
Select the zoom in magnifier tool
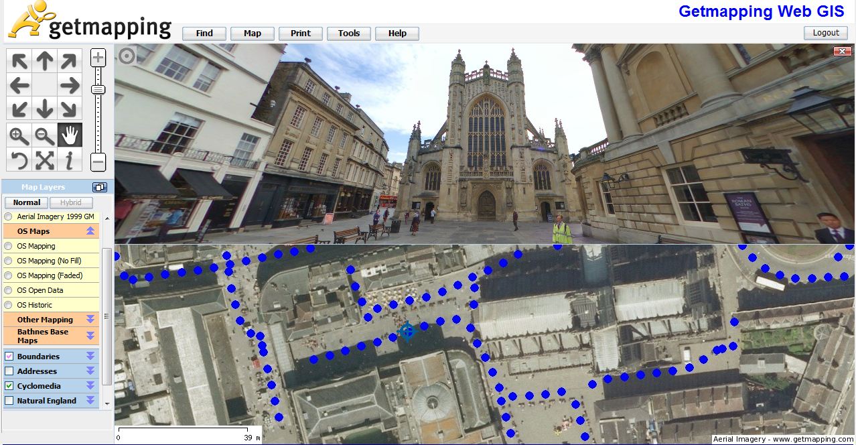pos(20,136)
